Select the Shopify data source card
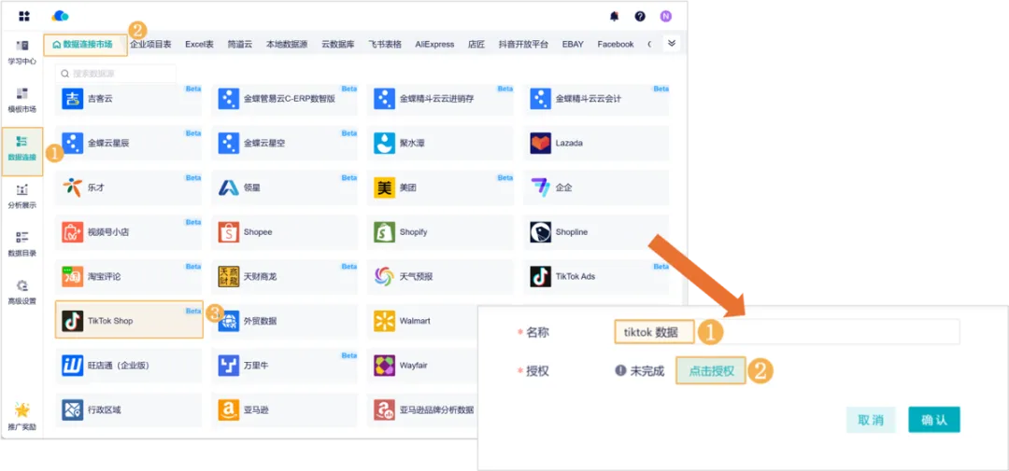 click(441, 231)
